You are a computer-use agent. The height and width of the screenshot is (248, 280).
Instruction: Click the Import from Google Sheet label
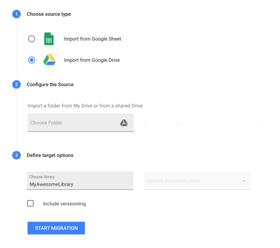93,39
